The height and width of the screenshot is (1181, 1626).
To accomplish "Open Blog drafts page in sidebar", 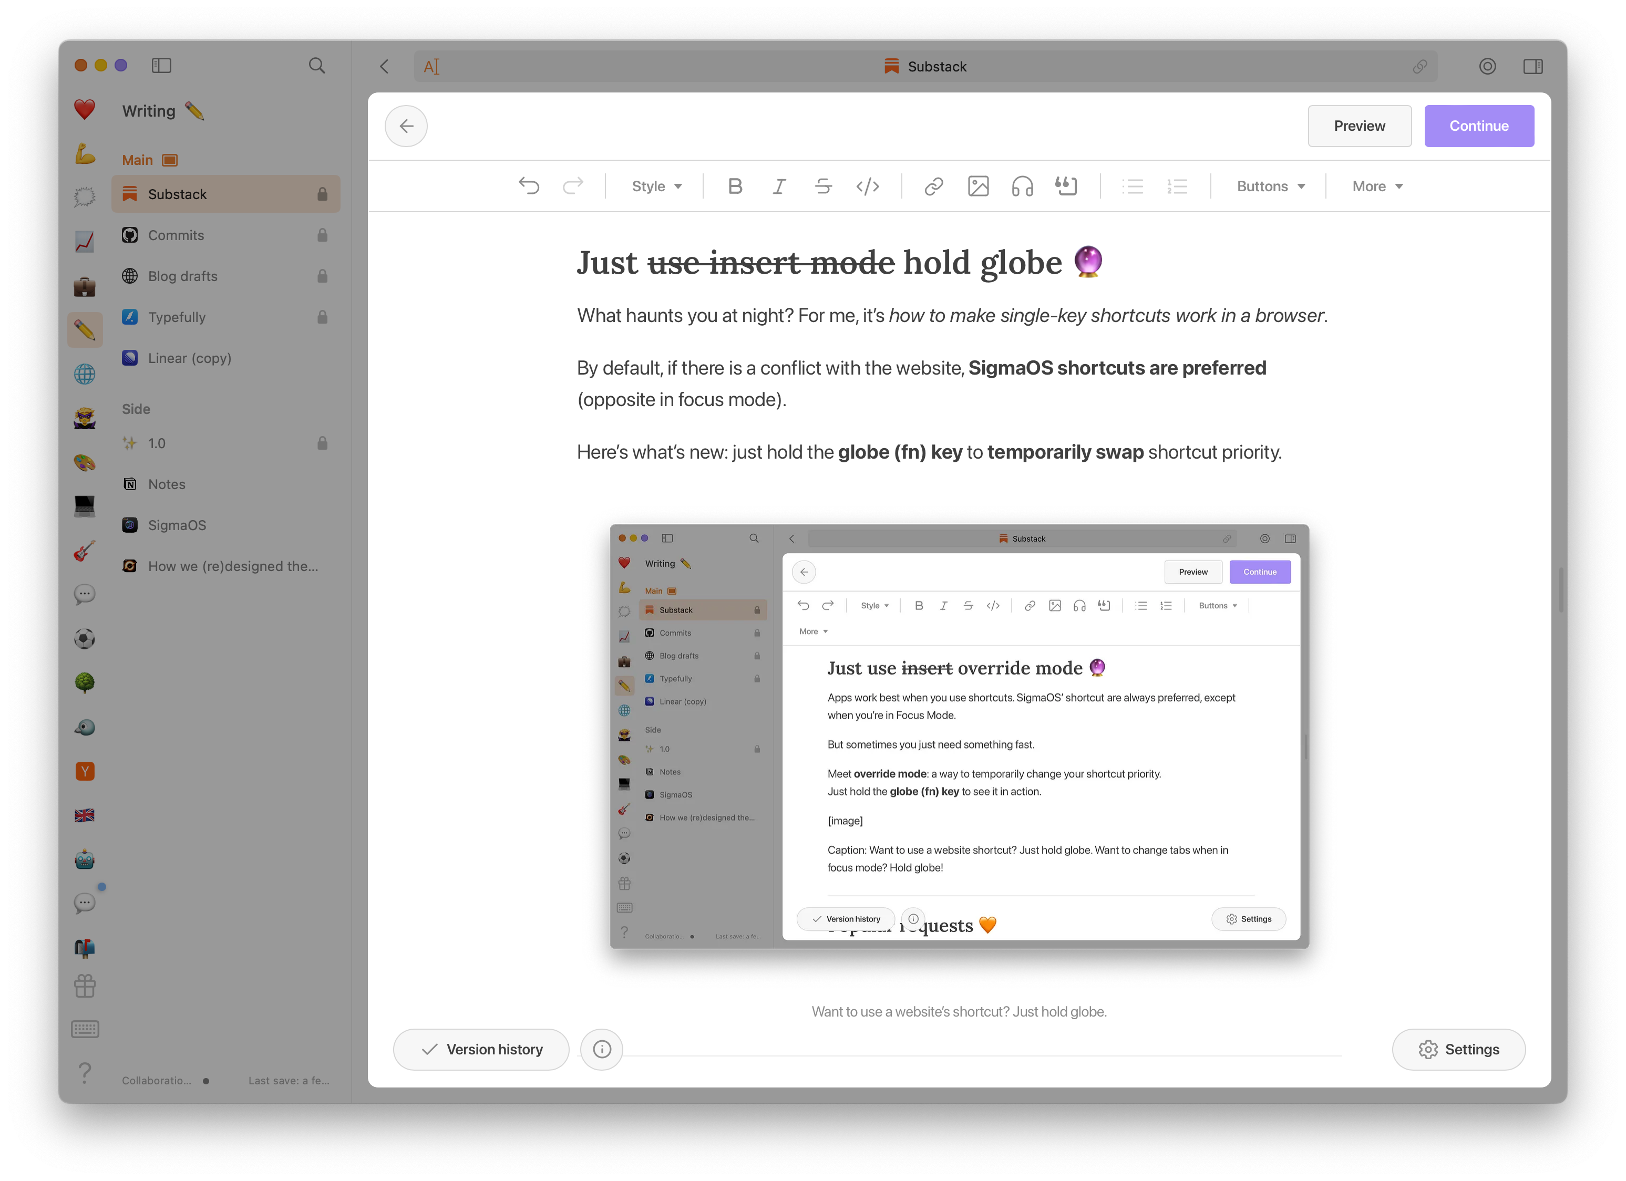I will [x=183, y=276].
